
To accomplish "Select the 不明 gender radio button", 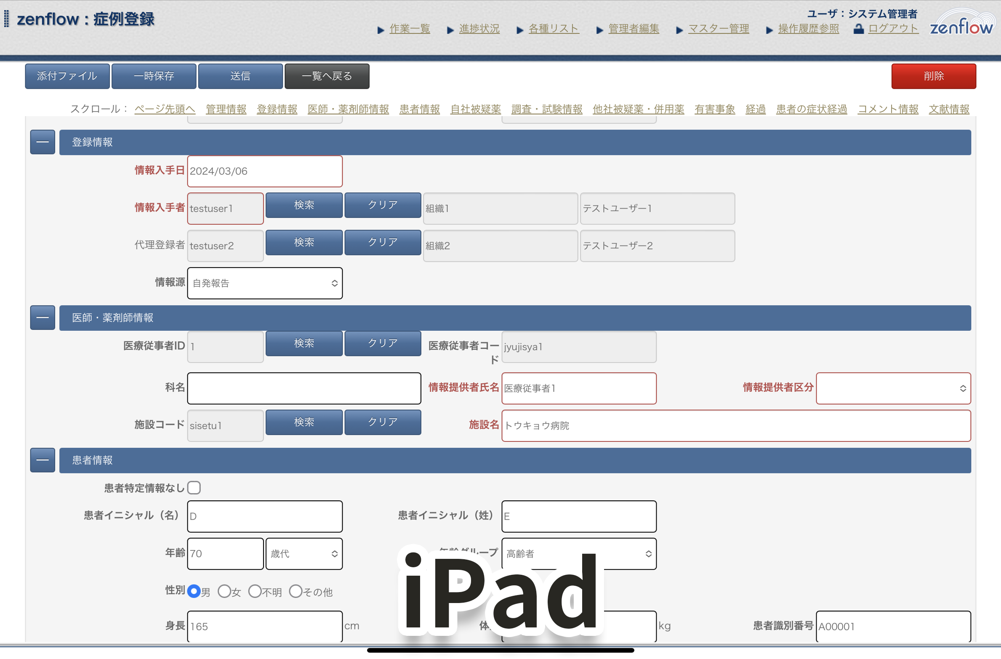I will pyautogui.click(x=255, y=591).
